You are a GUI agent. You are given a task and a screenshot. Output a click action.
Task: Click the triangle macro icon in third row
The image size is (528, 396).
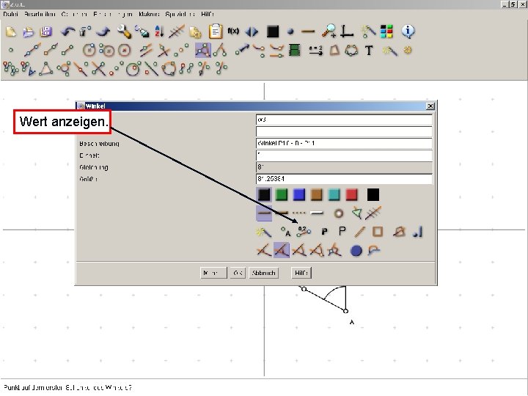point(46,68)
